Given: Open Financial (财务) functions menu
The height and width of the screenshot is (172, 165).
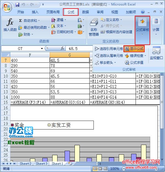Looking at the screenshot, I should [26, 35].
